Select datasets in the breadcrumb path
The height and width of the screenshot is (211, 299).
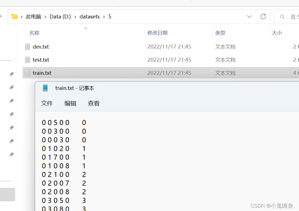pos(90,16)
